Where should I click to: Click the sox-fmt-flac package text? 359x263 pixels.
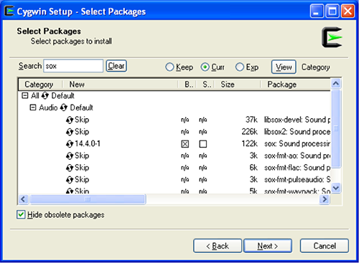pyautogui.click(x=297, y=168)
